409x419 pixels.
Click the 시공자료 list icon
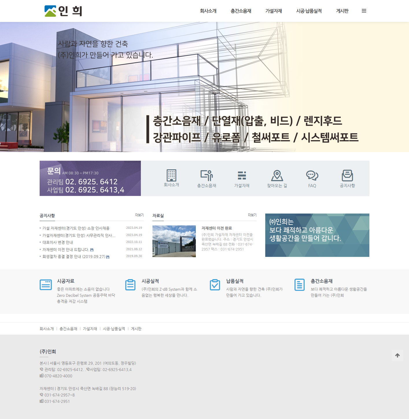(x=46, y=285)
